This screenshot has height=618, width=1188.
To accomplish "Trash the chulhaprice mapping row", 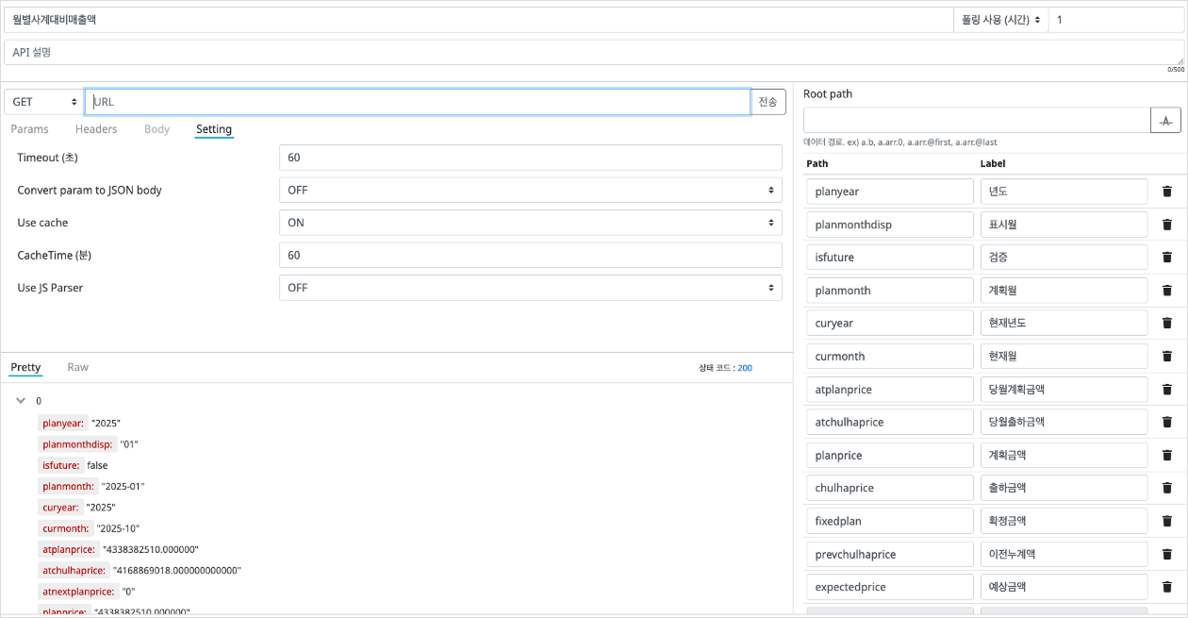I will 1166,488.
